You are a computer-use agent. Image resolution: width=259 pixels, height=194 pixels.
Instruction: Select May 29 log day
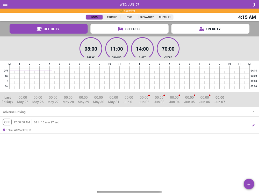point(83,100)
